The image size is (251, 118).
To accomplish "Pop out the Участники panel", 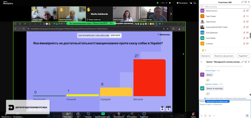I will [245, 2].
